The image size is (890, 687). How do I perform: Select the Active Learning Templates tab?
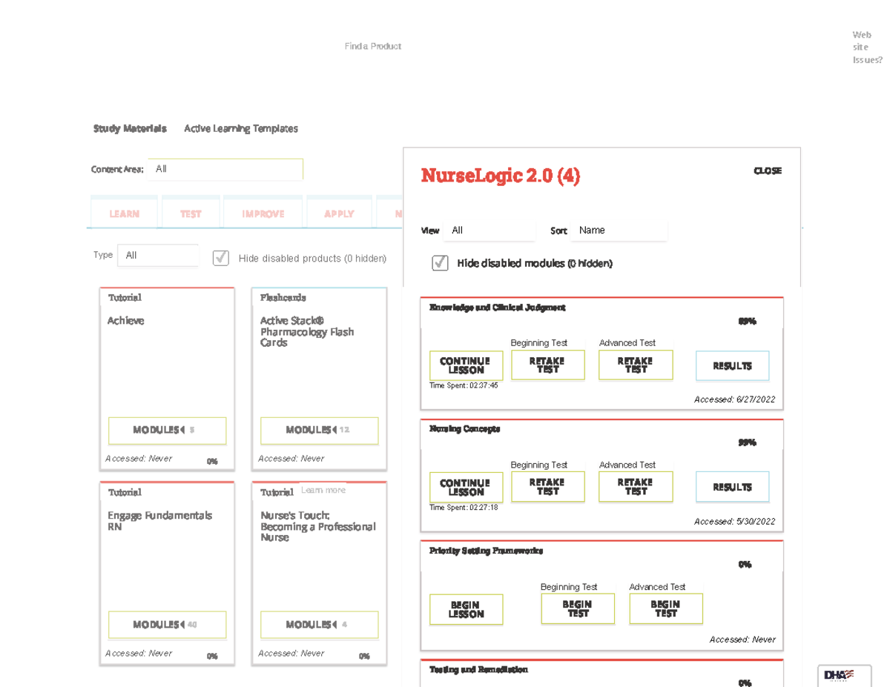click(241, 128)
